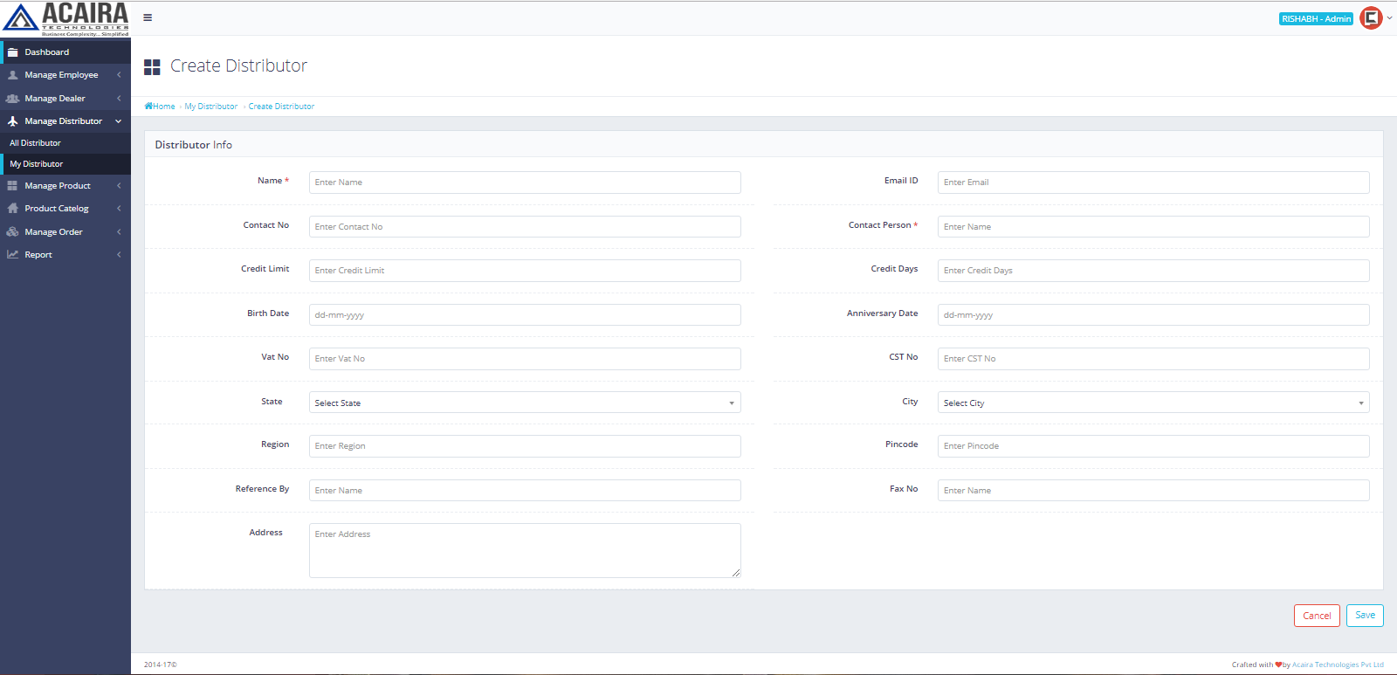
Task: Expand the Manage Order menu
Action: (x=118, y=232)
